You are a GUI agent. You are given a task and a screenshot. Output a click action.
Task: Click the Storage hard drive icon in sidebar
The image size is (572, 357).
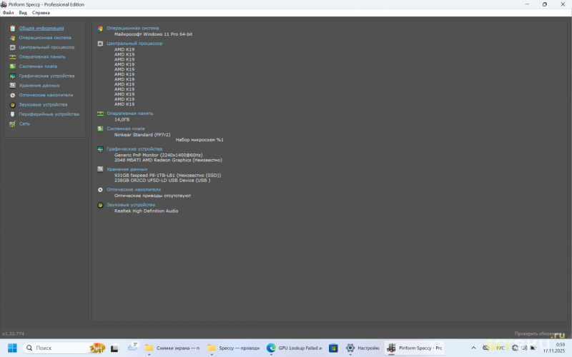(12, 85)
